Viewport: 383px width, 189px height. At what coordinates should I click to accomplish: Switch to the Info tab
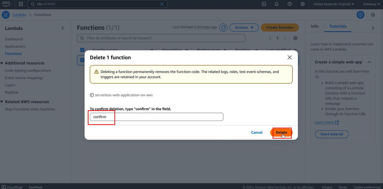click(315, 26)
